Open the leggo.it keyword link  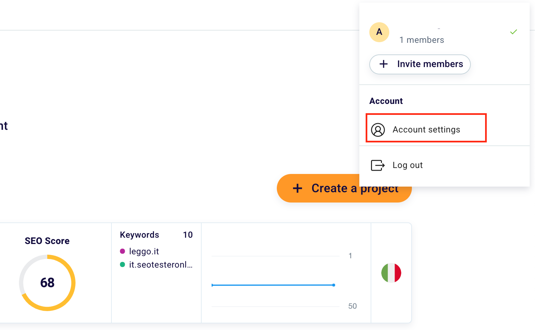click(144, 251)
